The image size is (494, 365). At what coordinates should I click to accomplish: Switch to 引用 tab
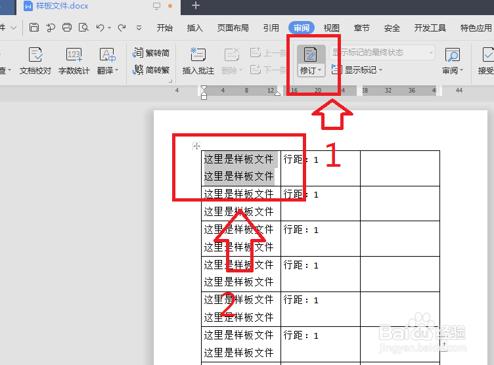(x=271, y=28)
